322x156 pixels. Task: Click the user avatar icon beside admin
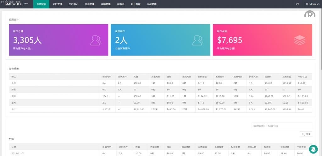coord(307,4)
